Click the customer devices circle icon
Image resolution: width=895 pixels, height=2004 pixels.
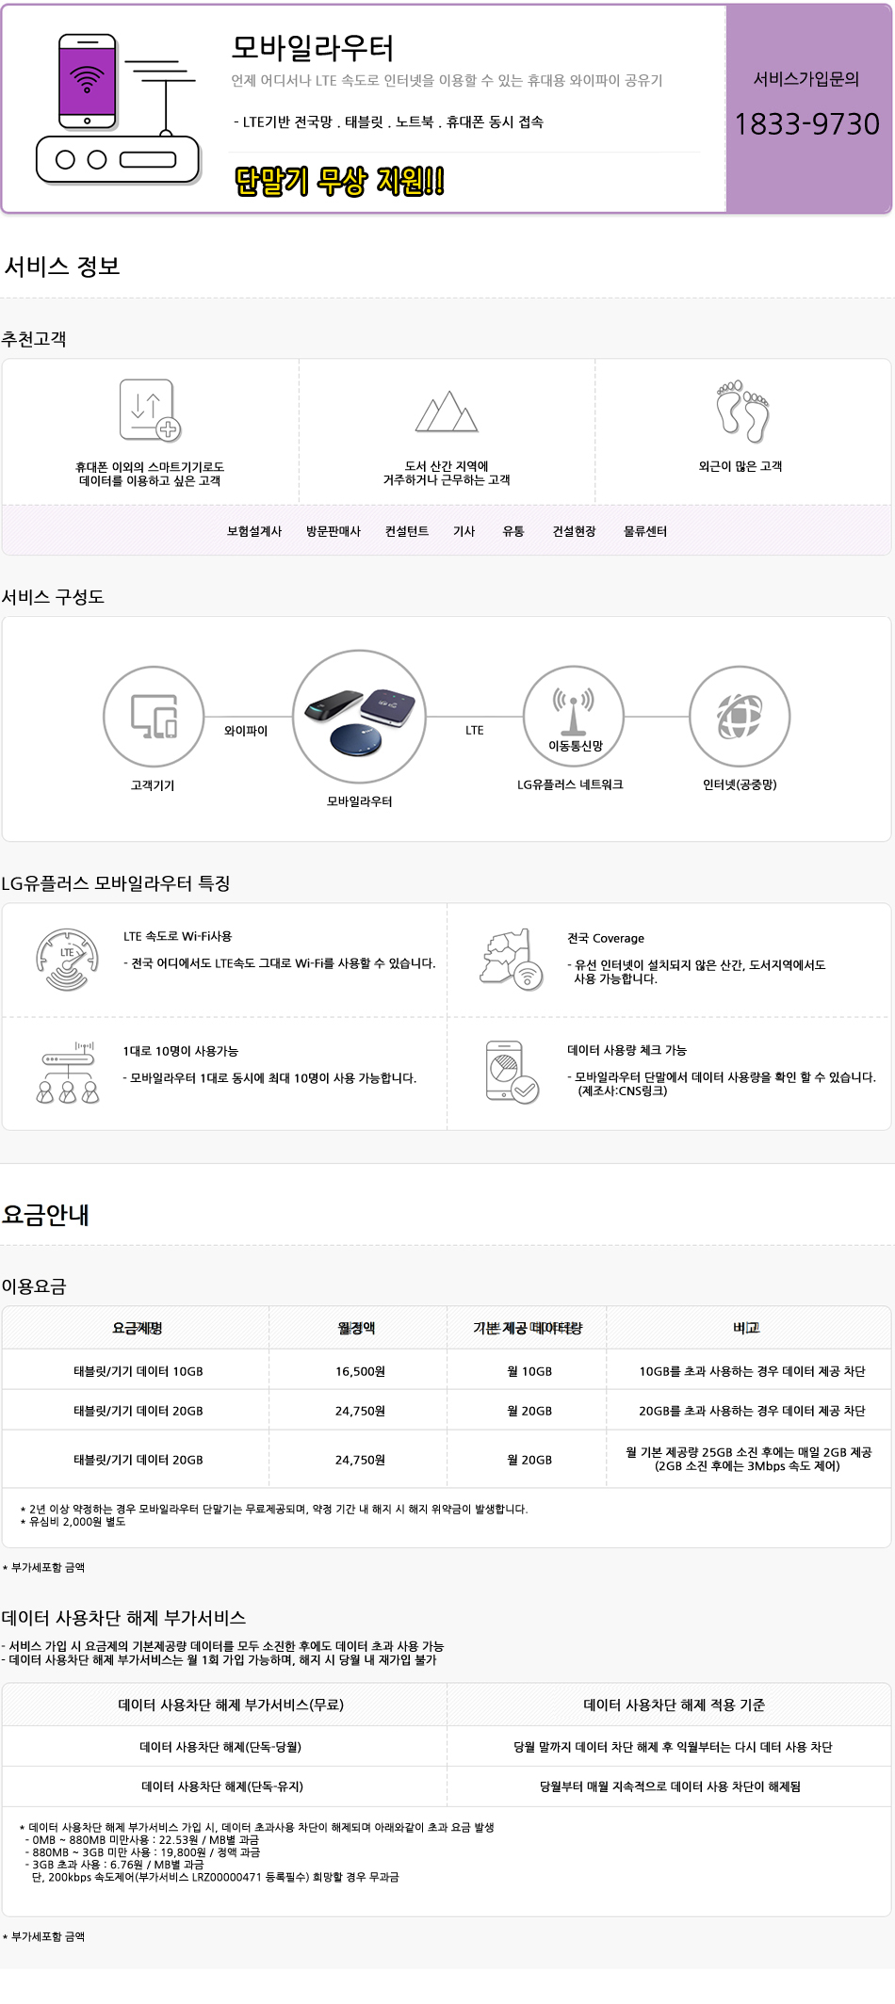click(x=154, y=716)
